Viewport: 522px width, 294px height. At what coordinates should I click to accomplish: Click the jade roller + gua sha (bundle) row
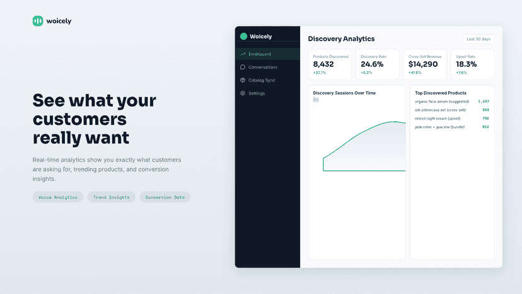[x=452, y=127]
